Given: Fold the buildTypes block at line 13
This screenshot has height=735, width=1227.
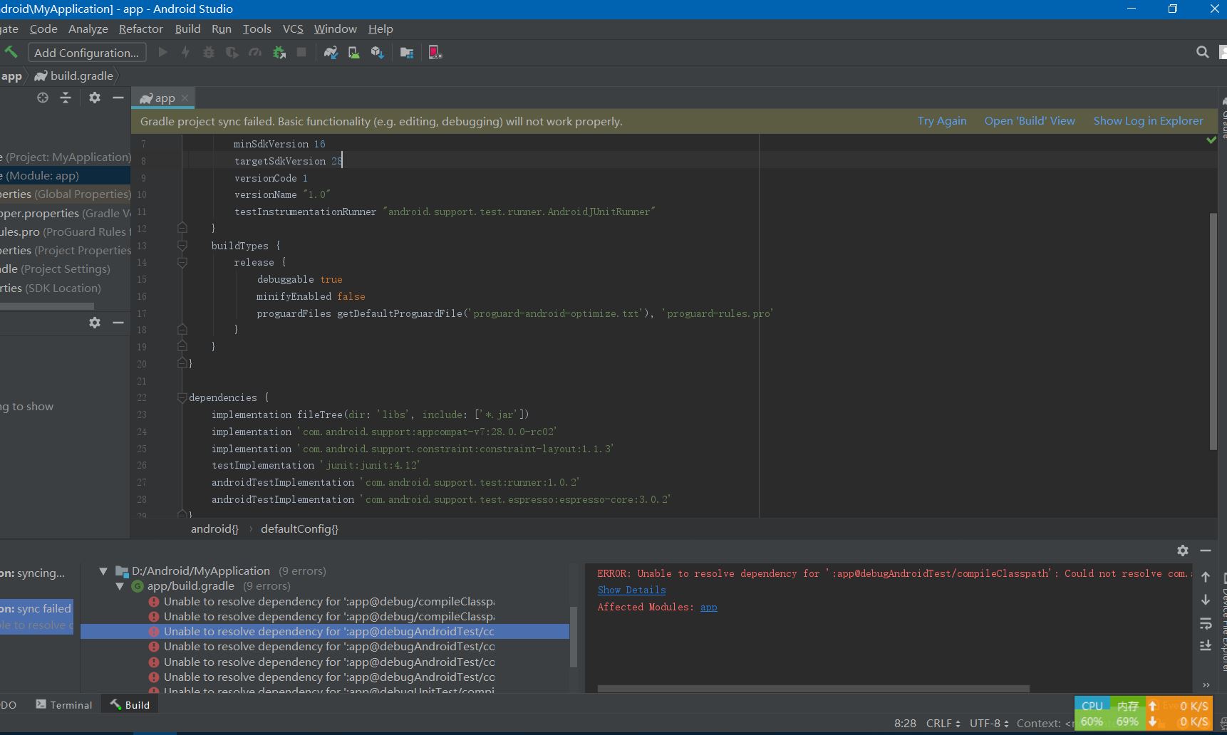Looking at the screenshot, I should coord(182,246).
